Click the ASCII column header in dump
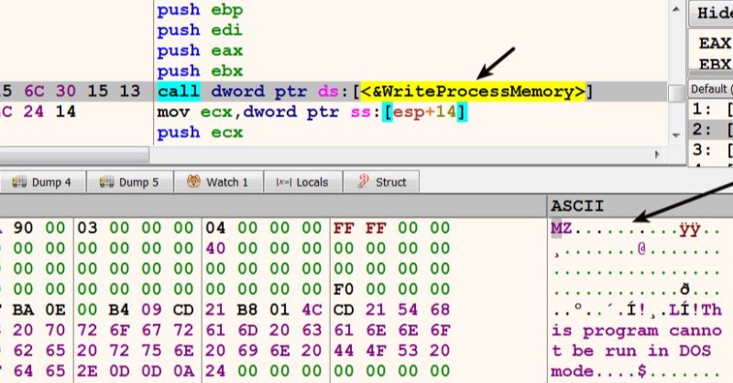Image resolution: width=733 pixels, height=383 pixels. 577,206
